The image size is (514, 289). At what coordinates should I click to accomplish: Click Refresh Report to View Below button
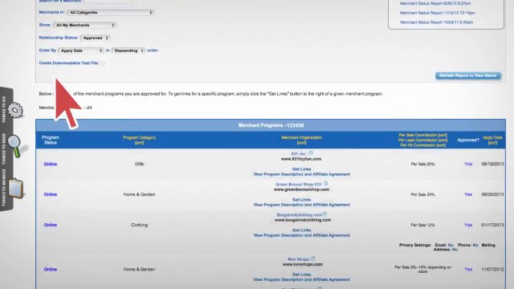[x=467, y=75]
